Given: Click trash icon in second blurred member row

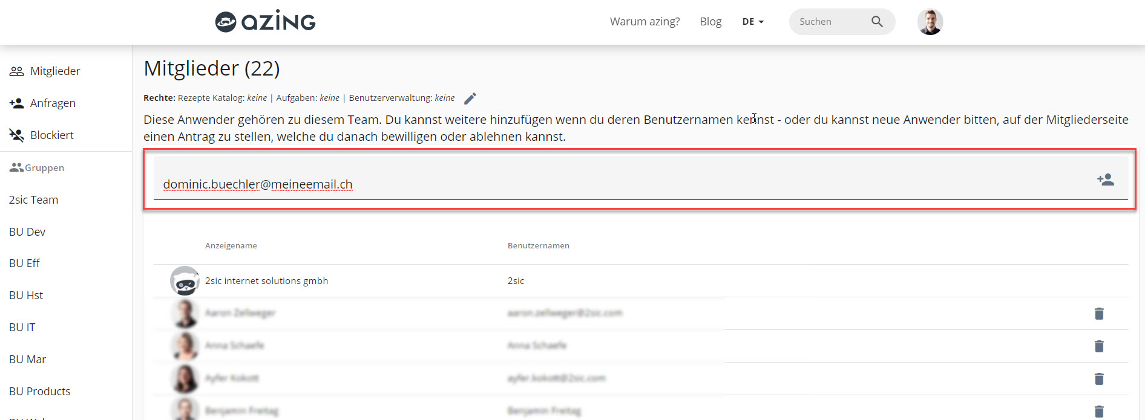Looking at the screenshot, I should [x=1099, y=346].
